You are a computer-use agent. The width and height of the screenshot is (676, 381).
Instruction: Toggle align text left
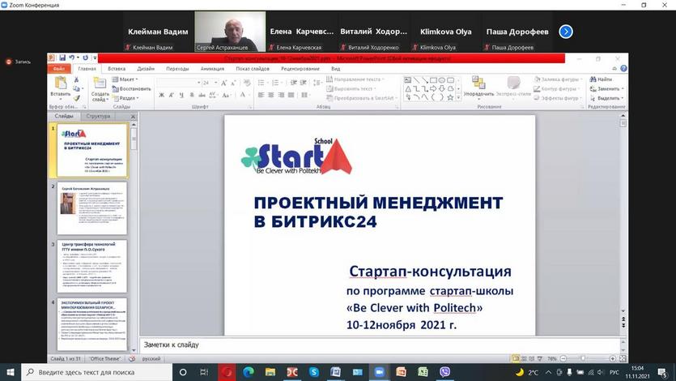click(261, 95)
